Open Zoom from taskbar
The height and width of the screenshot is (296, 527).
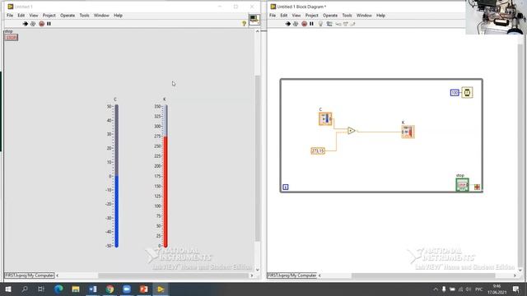[x=127, y=289]
